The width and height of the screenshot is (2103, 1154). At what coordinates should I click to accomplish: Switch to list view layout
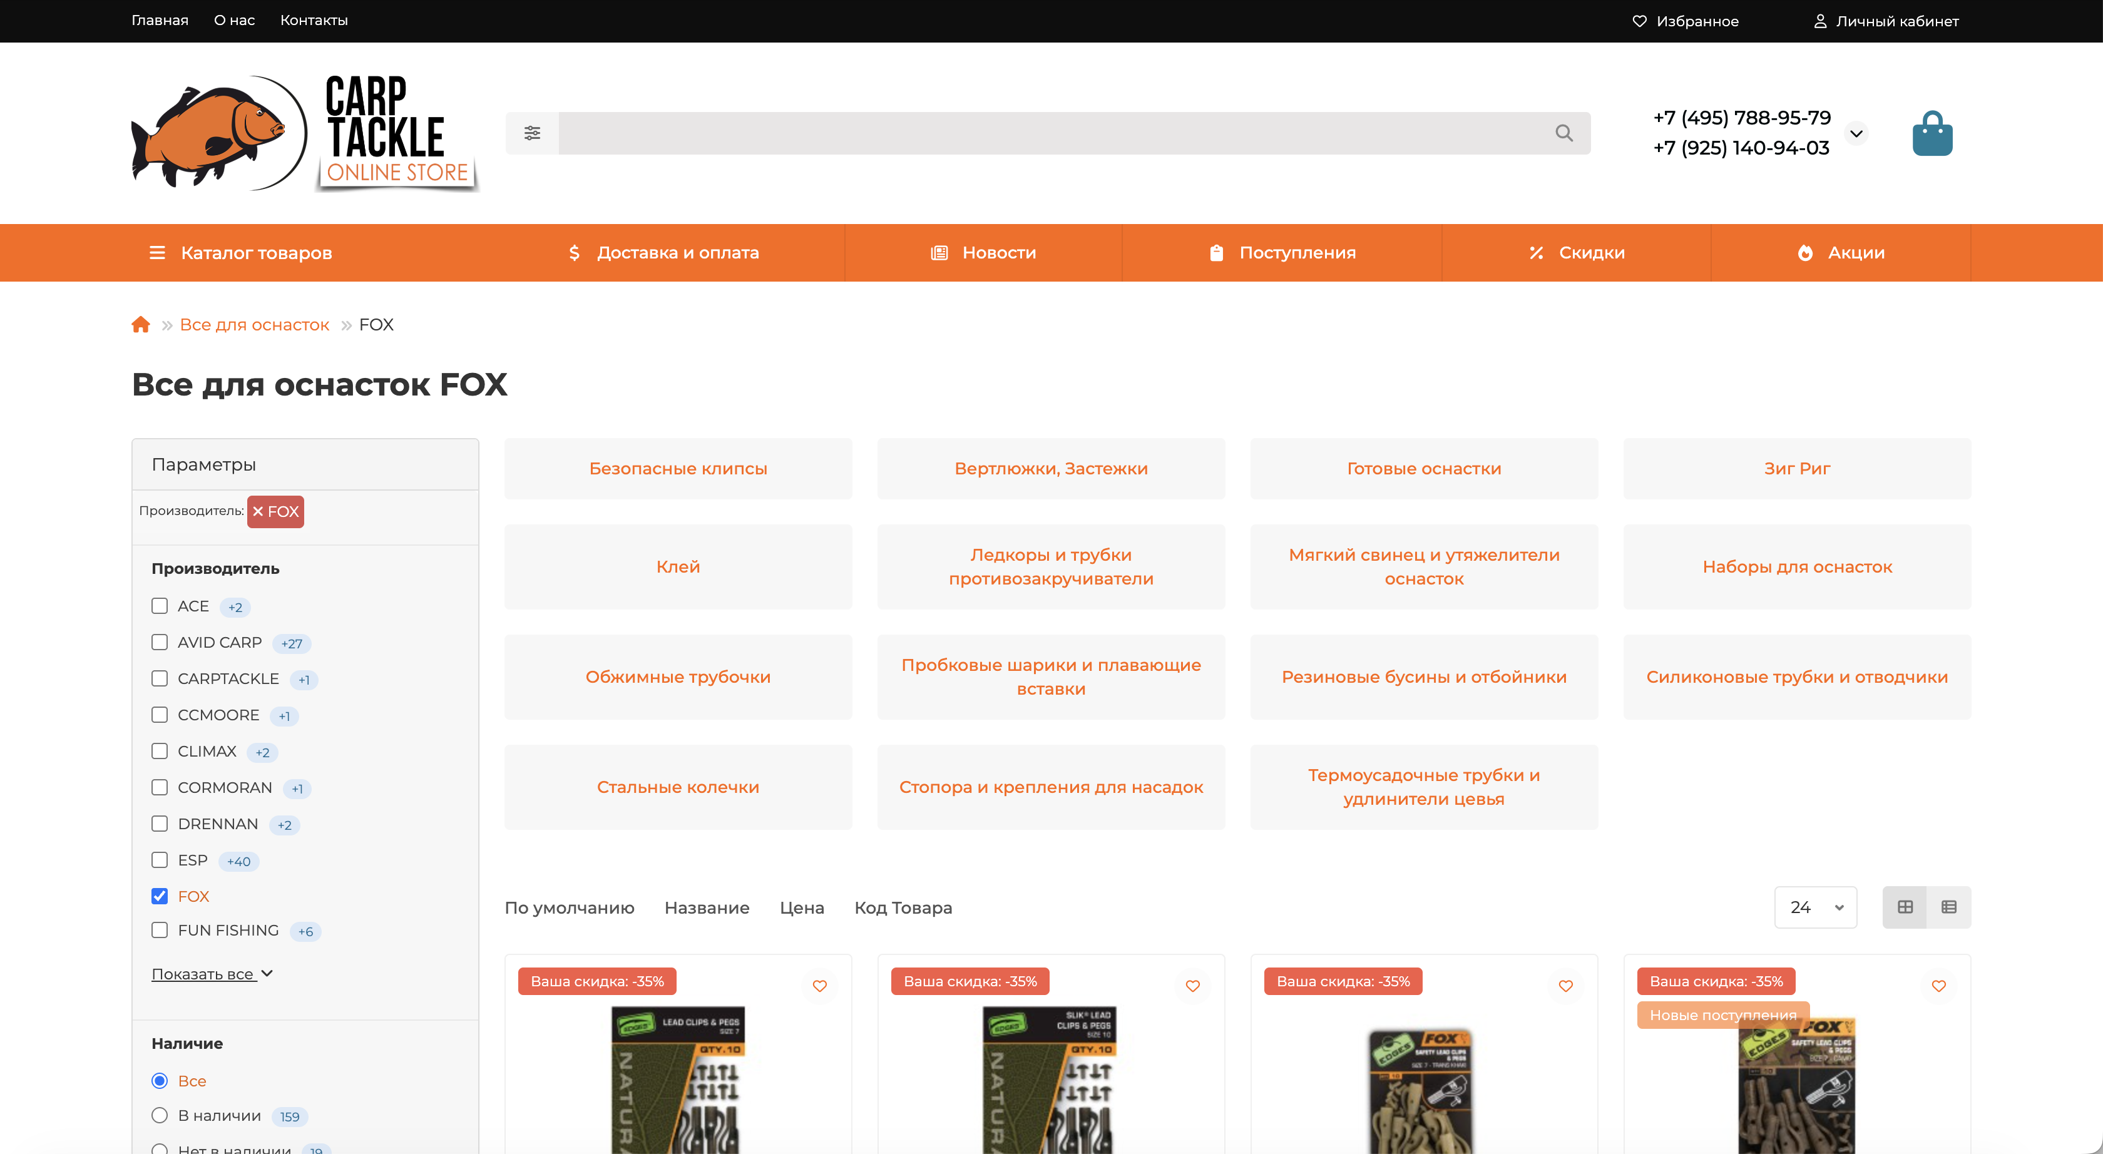pos(1948,907)
